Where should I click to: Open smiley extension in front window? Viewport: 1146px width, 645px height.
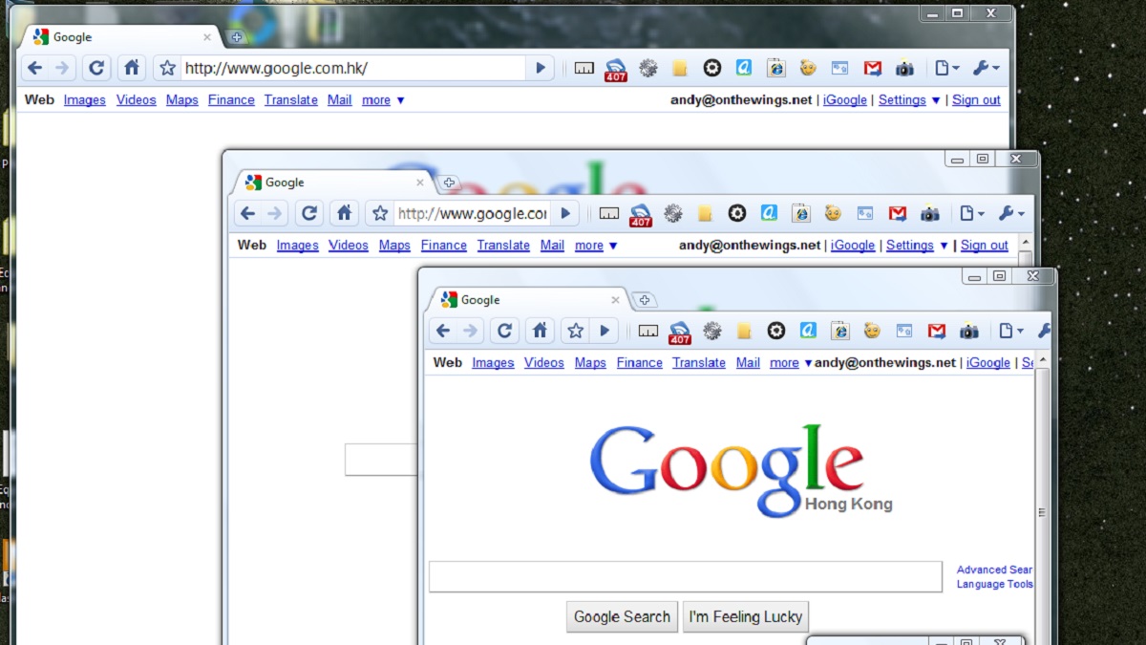[872, 331]
